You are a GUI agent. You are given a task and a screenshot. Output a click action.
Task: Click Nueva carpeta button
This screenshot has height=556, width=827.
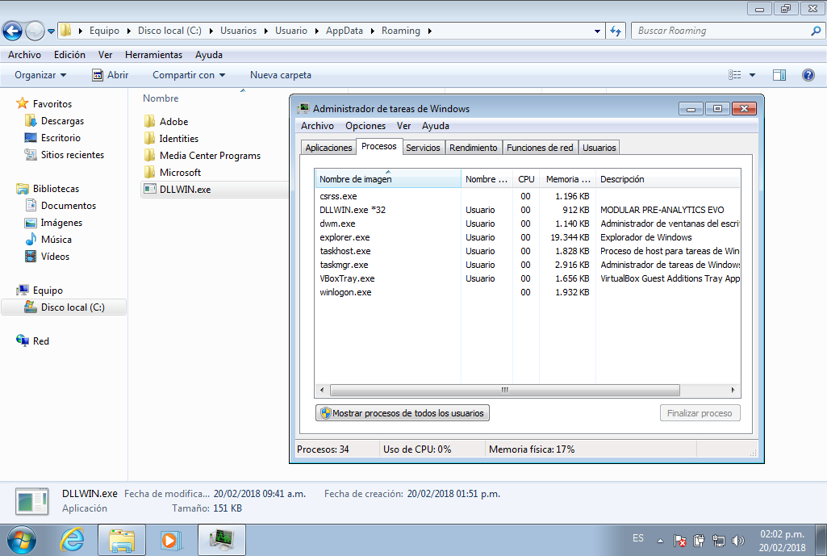tap(281, 75)
